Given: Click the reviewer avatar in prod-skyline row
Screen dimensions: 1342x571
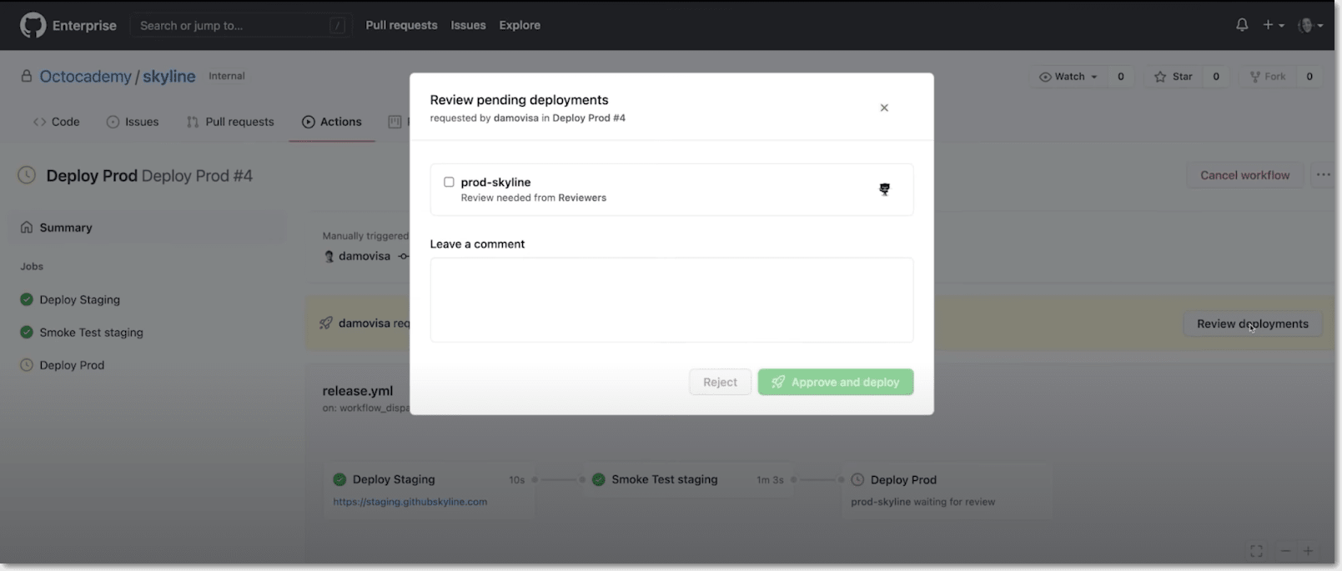Looking at the screenshot, I should tap(884, 189).
